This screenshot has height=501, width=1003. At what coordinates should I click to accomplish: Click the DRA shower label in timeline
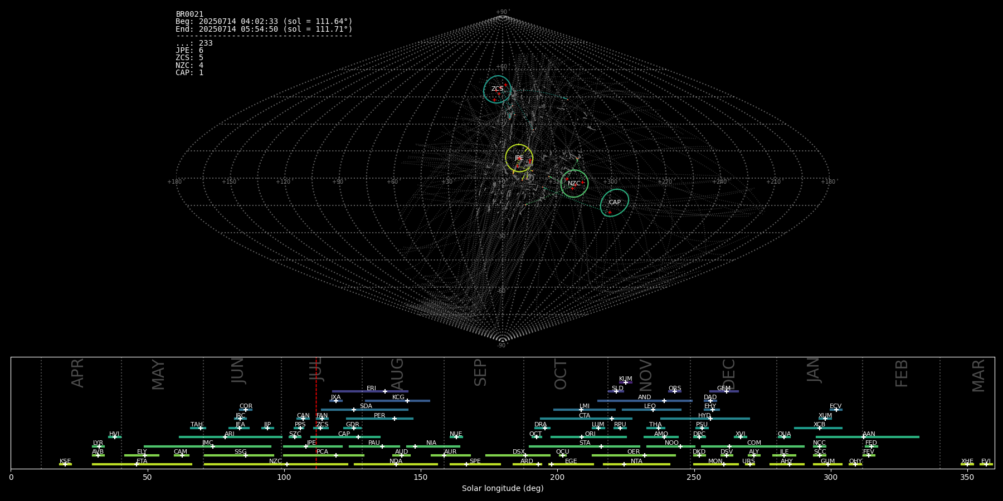[x=541, y=425]
